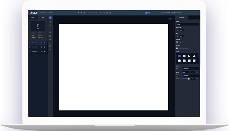Select the Text tool in the sidebar
Viewport: 229px width, 131px height.
click(x=50, y=22)
